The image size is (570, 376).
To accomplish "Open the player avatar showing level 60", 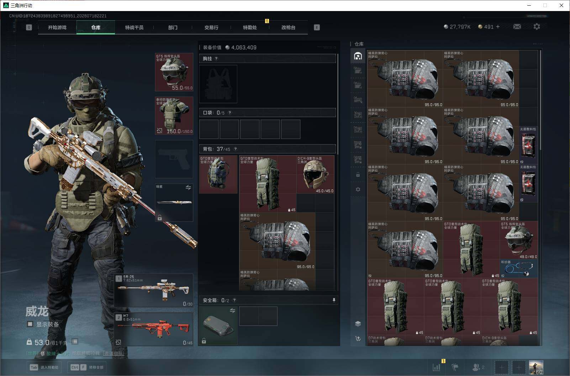I will 536,367.
